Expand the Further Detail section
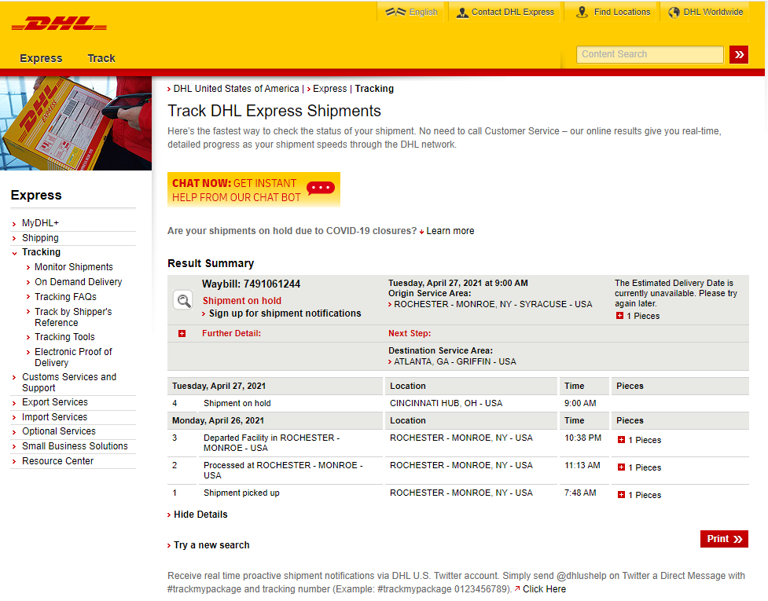Screen dimensions: 768x601 tap(182, 333)
